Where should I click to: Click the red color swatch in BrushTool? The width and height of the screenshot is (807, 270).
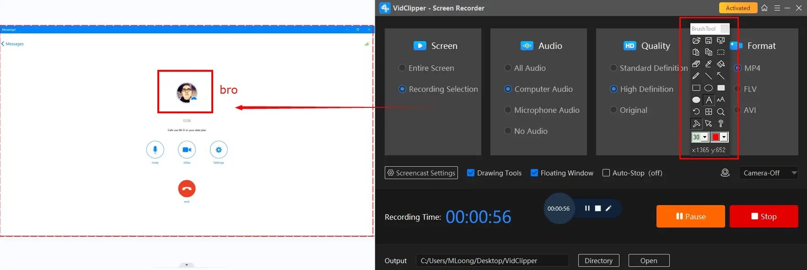tap(716, 137)
